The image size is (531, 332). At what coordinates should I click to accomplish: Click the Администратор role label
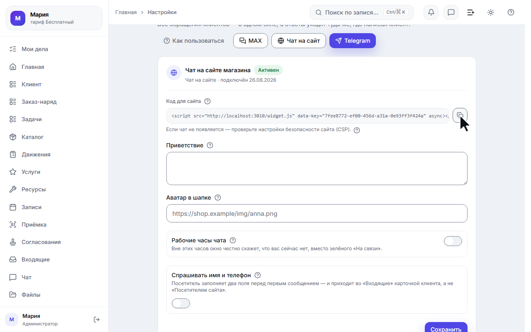pyautogui.click(x=40, y=324)
